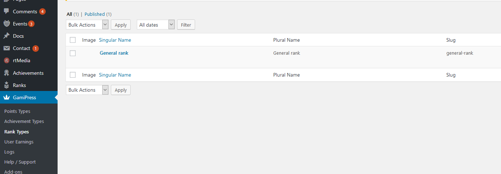Tick the checkbox beside General rank row

click(x=73, y=53)
